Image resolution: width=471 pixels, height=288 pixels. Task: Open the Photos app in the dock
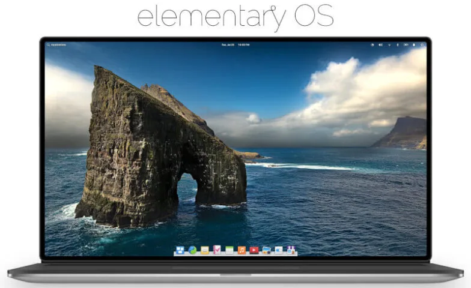click(x=267, y=250)
